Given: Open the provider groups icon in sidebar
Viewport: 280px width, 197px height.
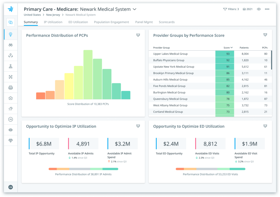Looking at the screenshot, I should pyautogui.click(x=10, y=45).
